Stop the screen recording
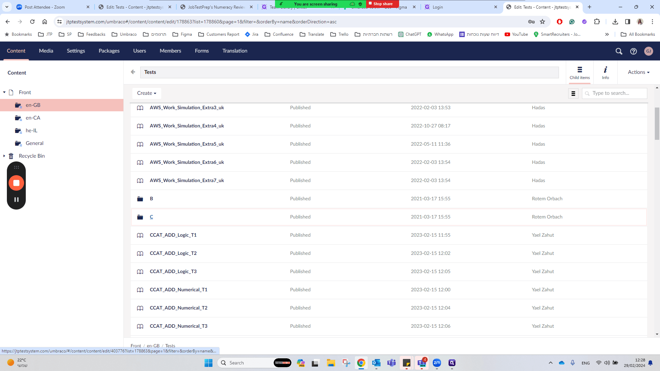The height and width of the screenshot is (371, 660). [16, 183]
